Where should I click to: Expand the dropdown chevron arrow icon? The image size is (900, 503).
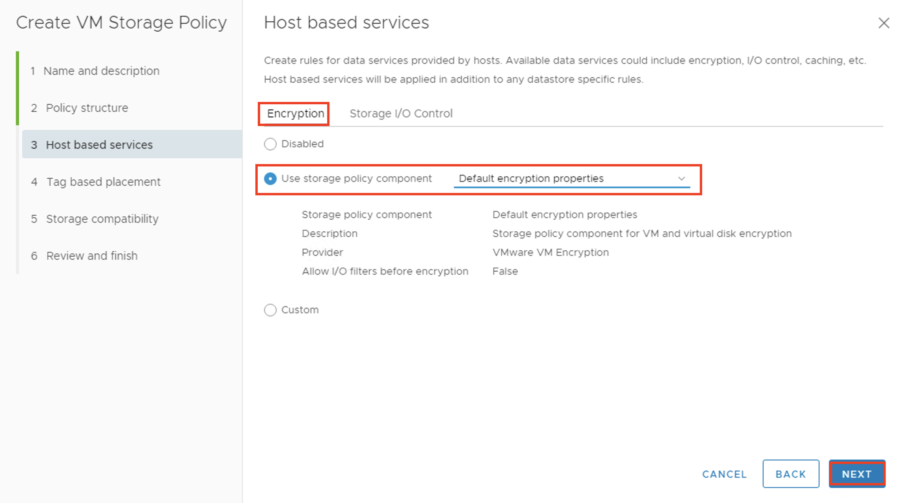[681, 179]
